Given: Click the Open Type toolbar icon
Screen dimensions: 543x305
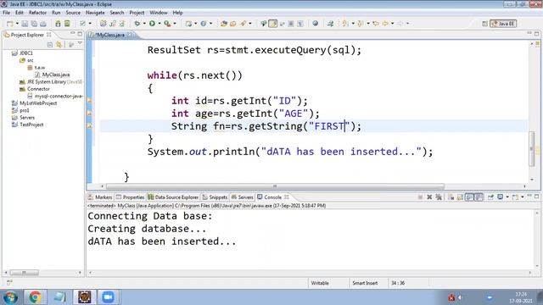Looking at the screenshot, I should 224,24.
